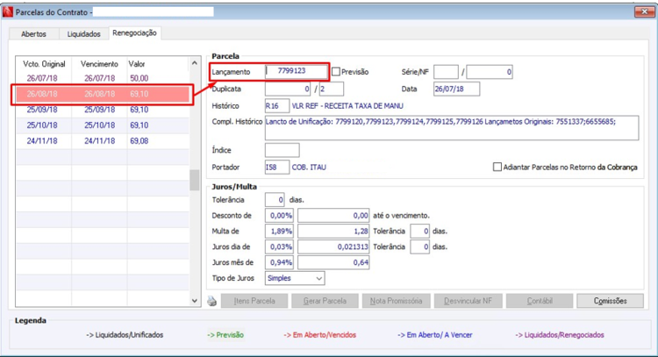658x357 pixels.
Task: Click the Portador code field I58
Action: point(277,167)
